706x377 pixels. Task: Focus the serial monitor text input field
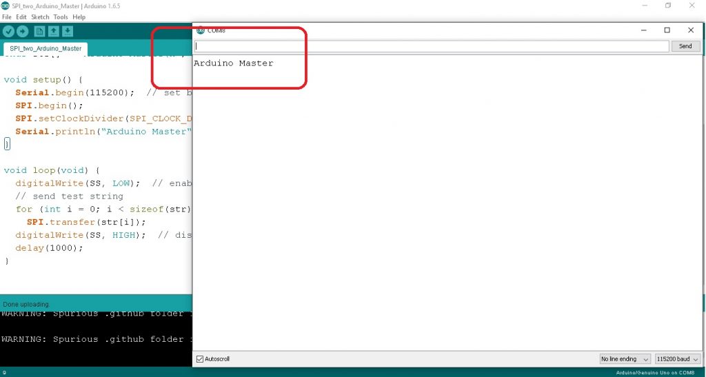pyautogui.click(x=432, y=46)
